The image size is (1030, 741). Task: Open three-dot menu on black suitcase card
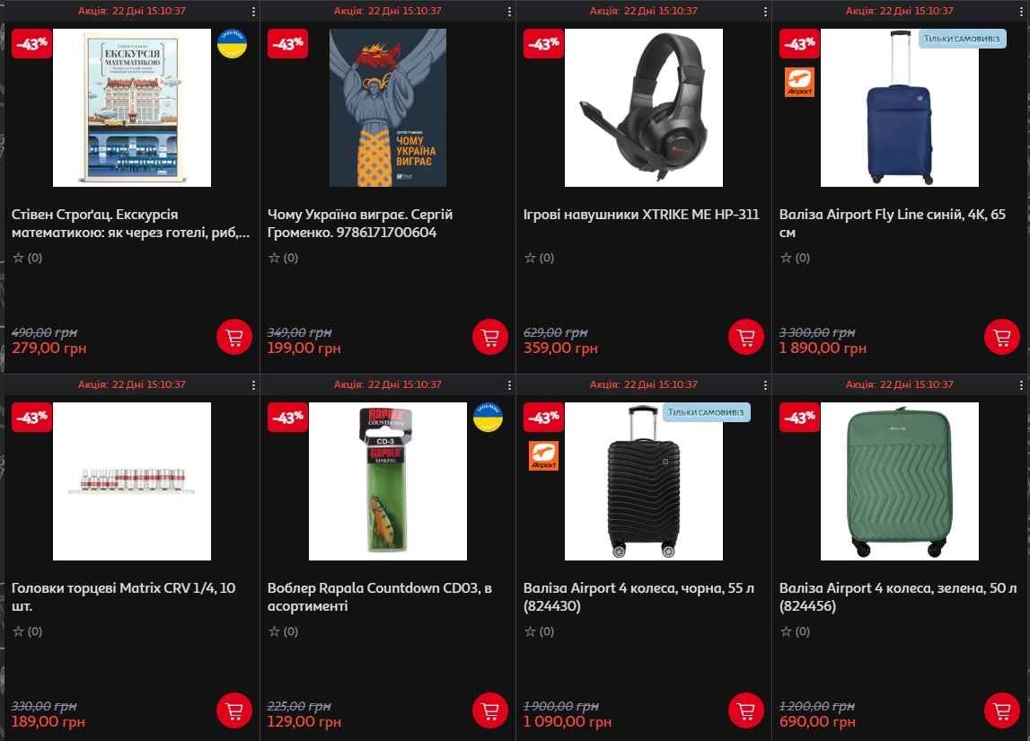[765, 385]
